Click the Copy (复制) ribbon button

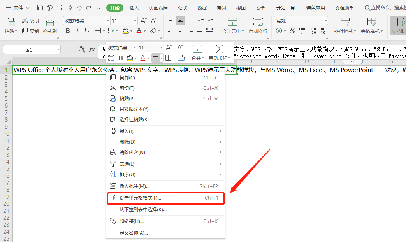[x=30, y=31]
